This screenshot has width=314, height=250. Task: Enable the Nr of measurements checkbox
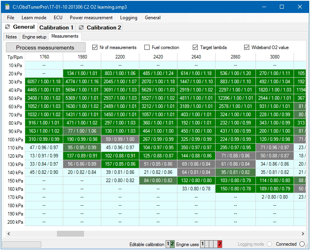95,47
